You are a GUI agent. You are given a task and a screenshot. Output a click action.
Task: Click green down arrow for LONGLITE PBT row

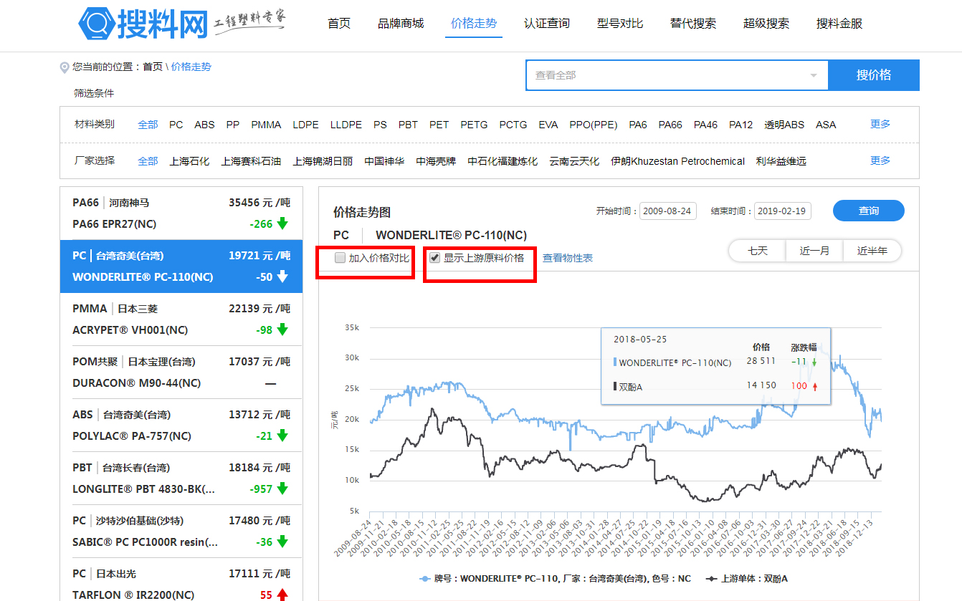tap(282, 489)
